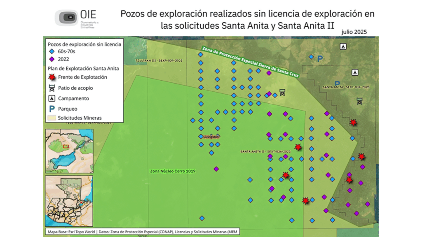Click the red starburst legend symbol
Screen dimensions: 422x237
tap(52, 77)
